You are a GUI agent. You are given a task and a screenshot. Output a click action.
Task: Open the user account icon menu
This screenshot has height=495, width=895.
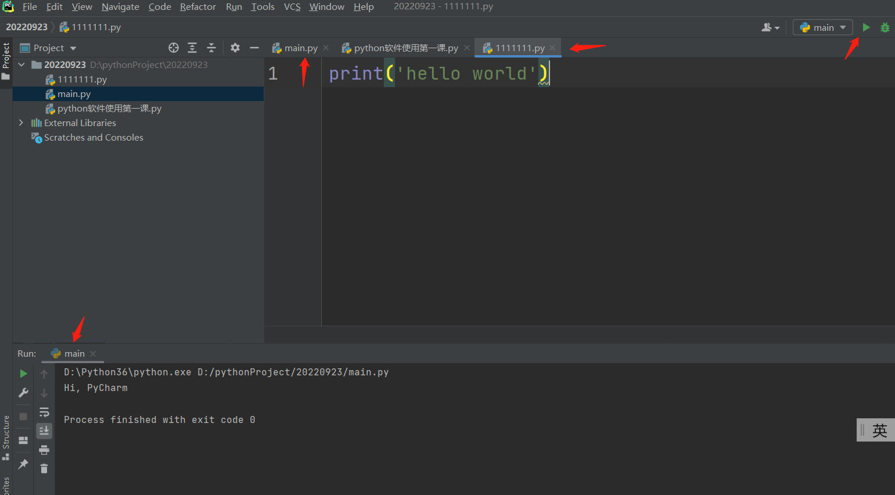tap(771, 27)
